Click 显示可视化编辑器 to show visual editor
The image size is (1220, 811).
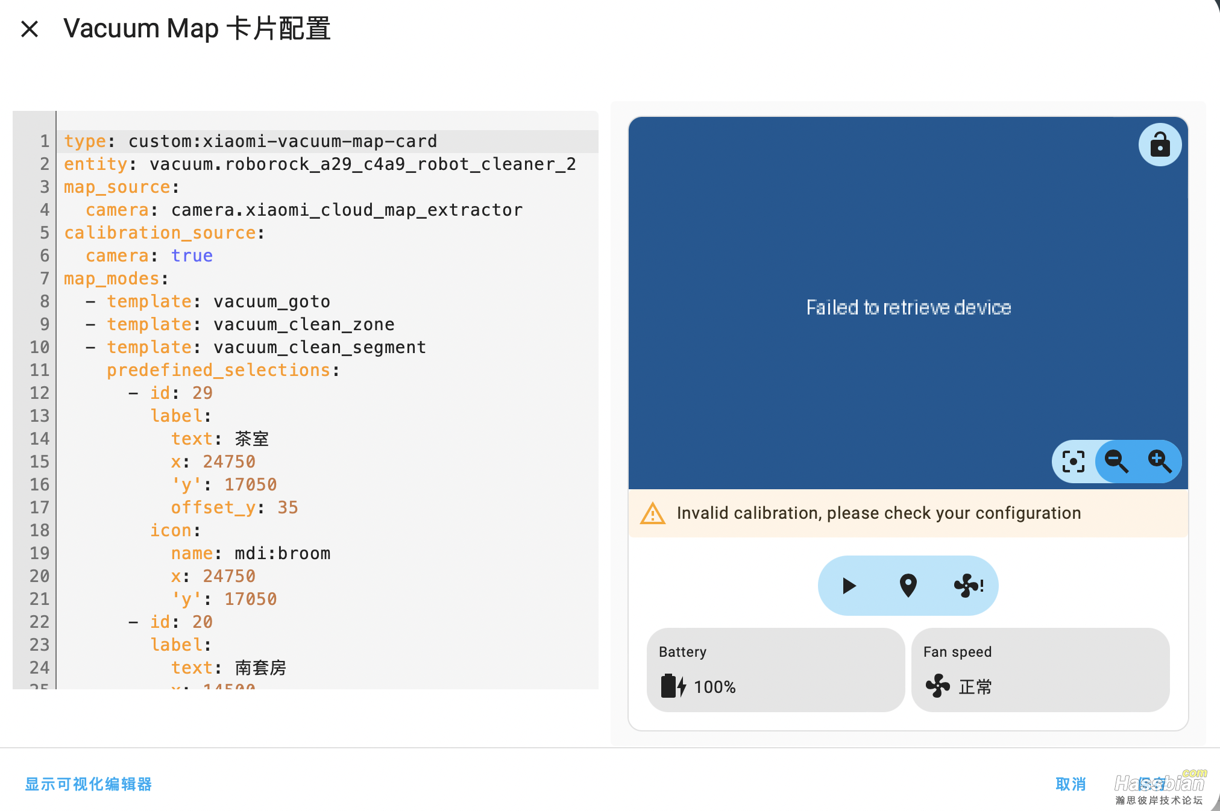point(89,784)
